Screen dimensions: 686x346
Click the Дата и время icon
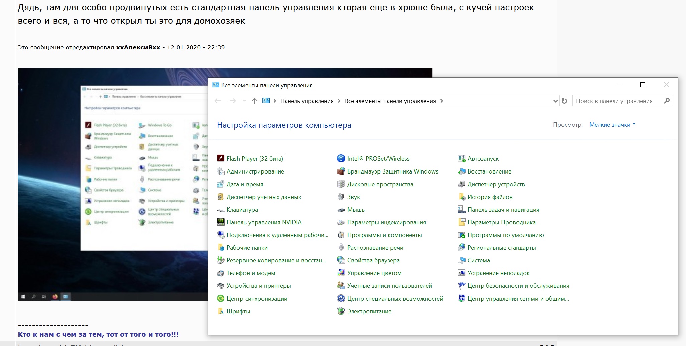coord(220,184)
